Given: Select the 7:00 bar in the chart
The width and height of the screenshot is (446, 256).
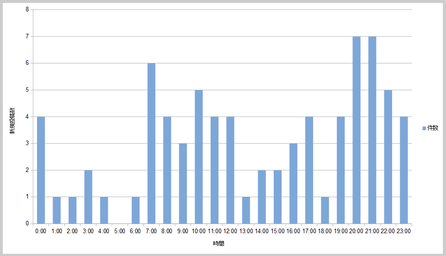Looking at the screenshot, I should point(151,143).
